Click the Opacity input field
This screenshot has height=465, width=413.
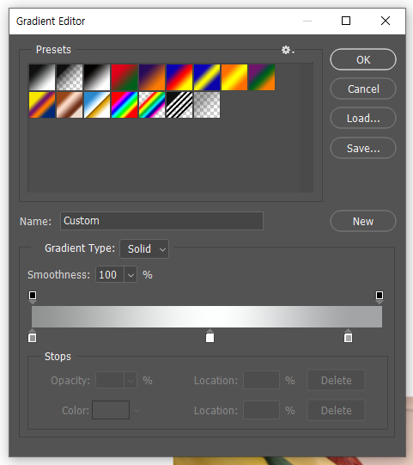coord(110,380)
